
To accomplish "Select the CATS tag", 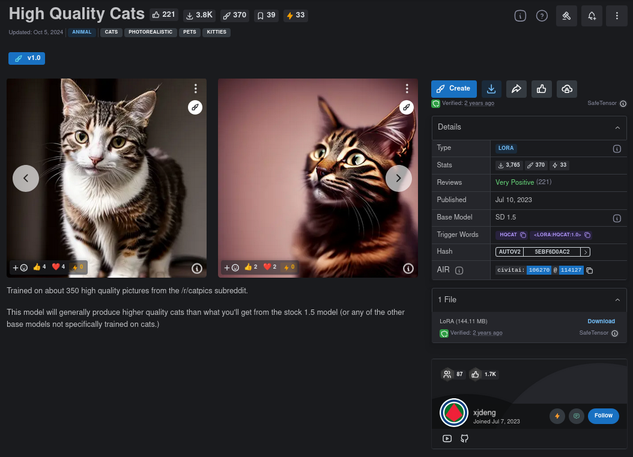I will pyautogui.click(x=112, y=32).
